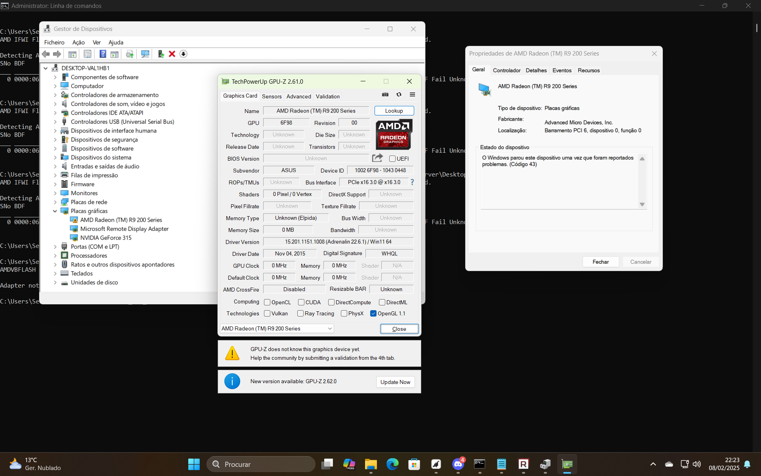Open Discord from the taskbar
The width and height of the screenshot is (761, 476).
click(458, 464)
